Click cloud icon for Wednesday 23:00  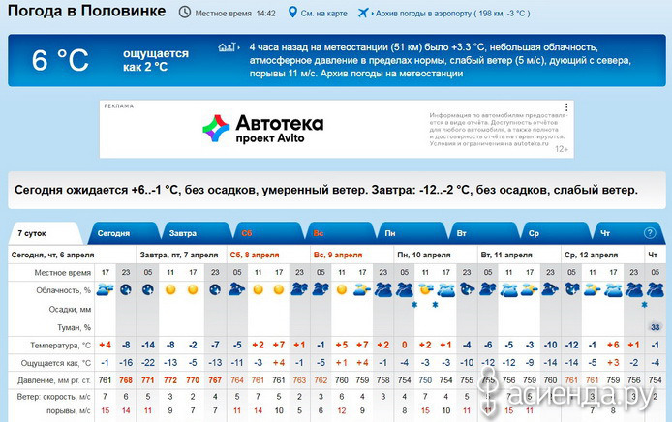tap(634, 290)
